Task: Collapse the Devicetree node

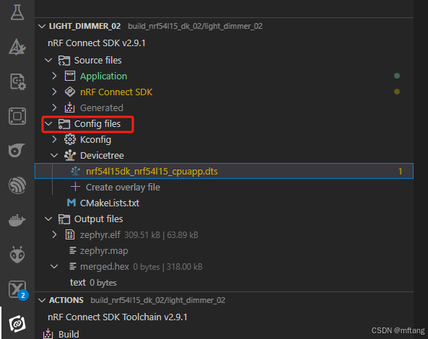Action: tap(54, 156)
